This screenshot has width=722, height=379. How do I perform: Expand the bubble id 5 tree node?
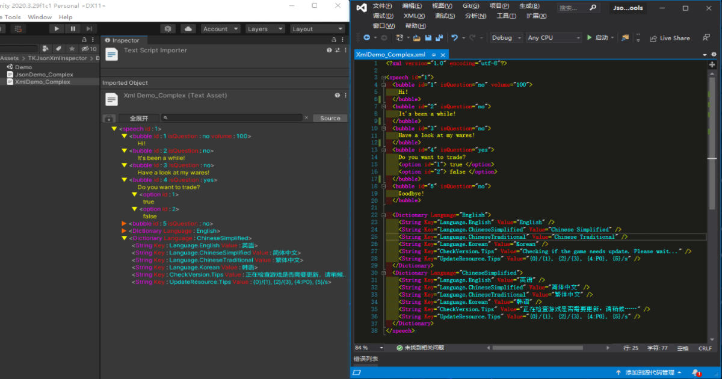tap(125, 224)
